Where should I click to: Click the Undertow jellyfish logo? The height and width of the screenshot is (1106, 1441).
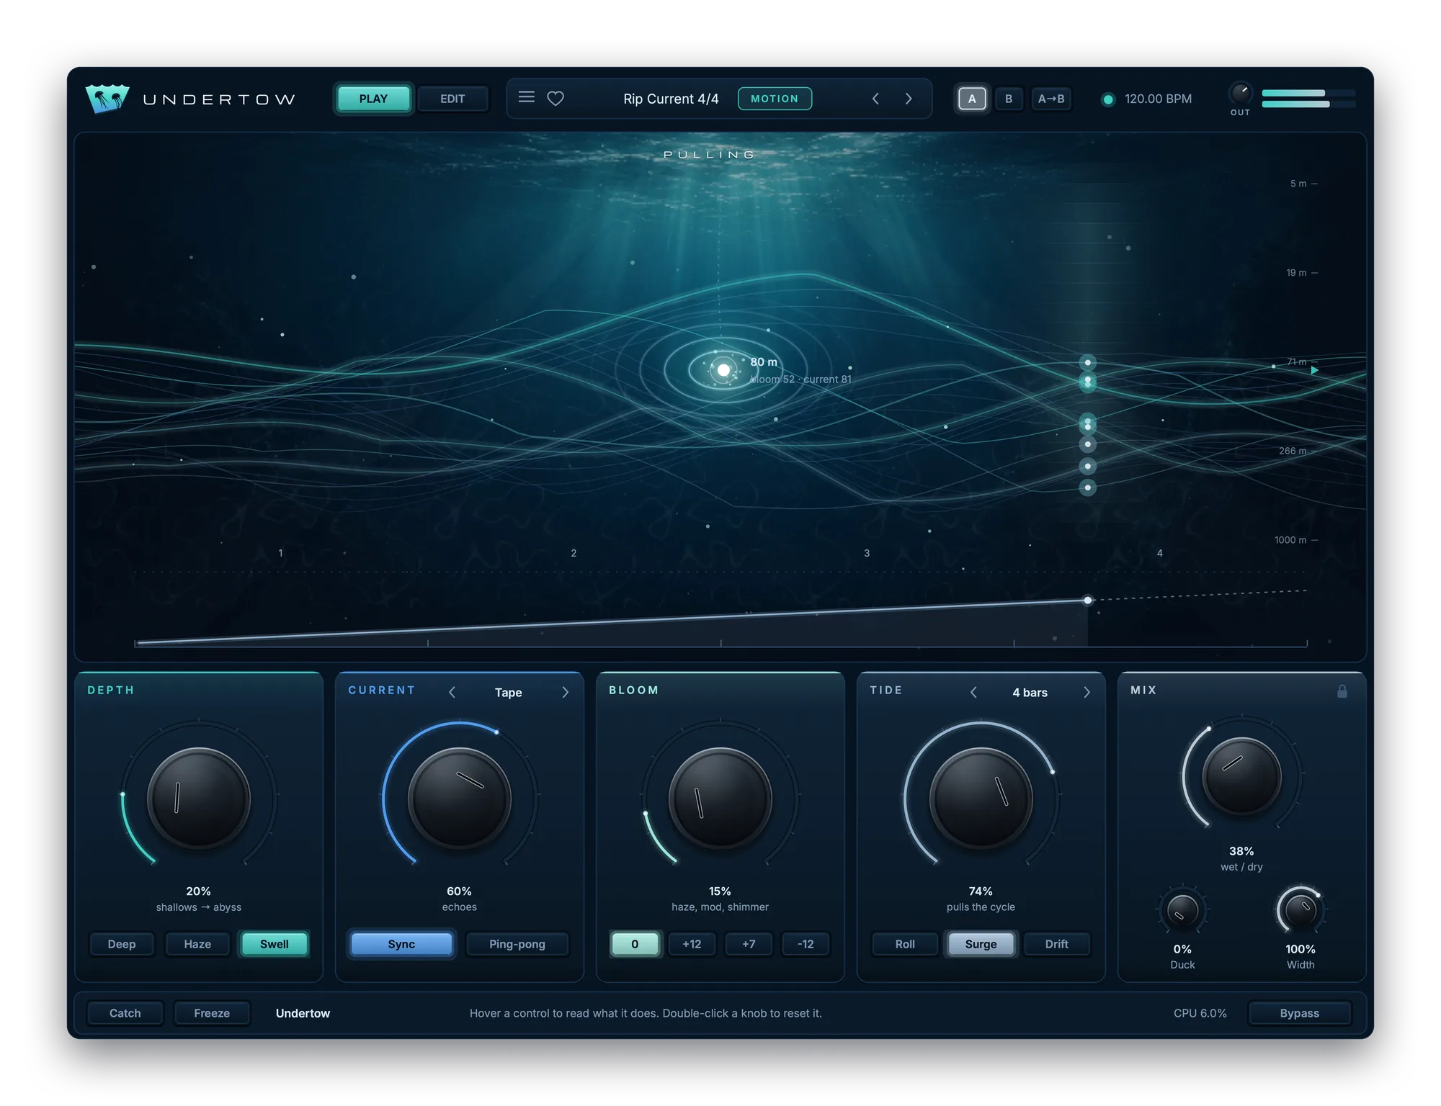pyautogui.click(x=107, y=99)
